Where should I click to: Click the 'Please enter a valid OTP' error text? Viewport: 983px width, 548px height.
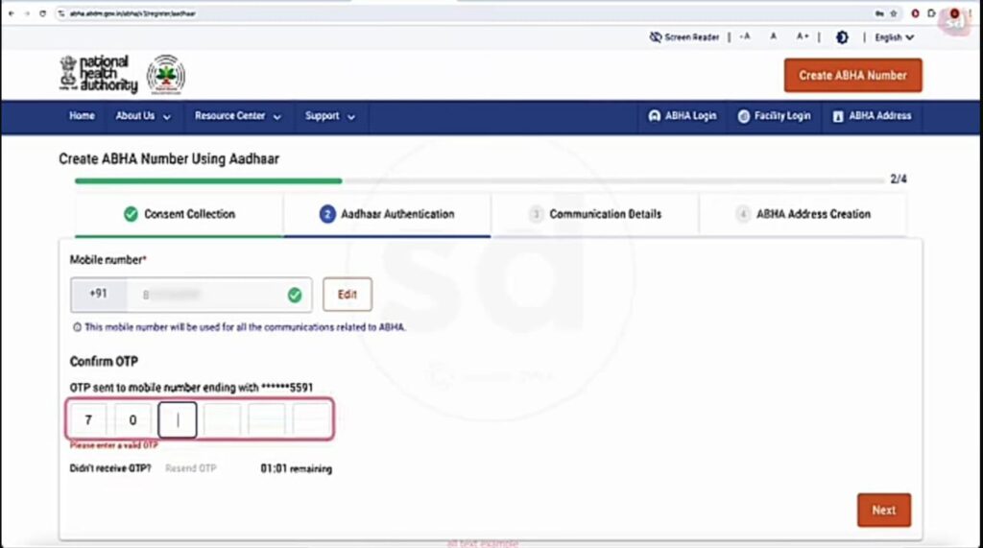pos(113,445)
